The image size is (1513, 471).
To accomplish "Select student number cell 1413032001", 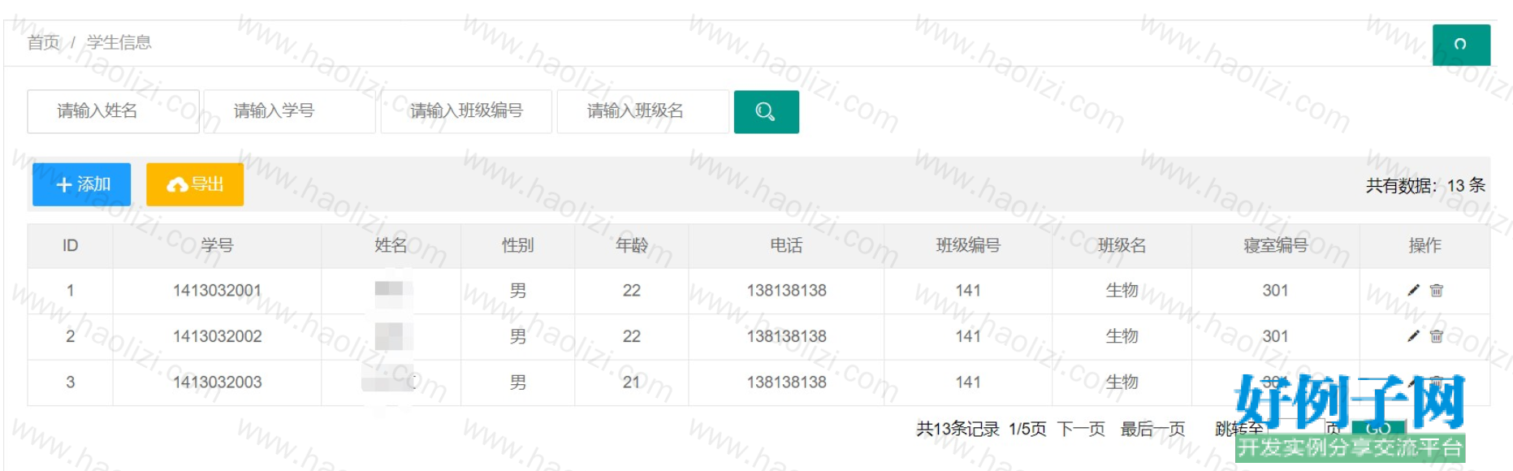I will click(217, 291).
